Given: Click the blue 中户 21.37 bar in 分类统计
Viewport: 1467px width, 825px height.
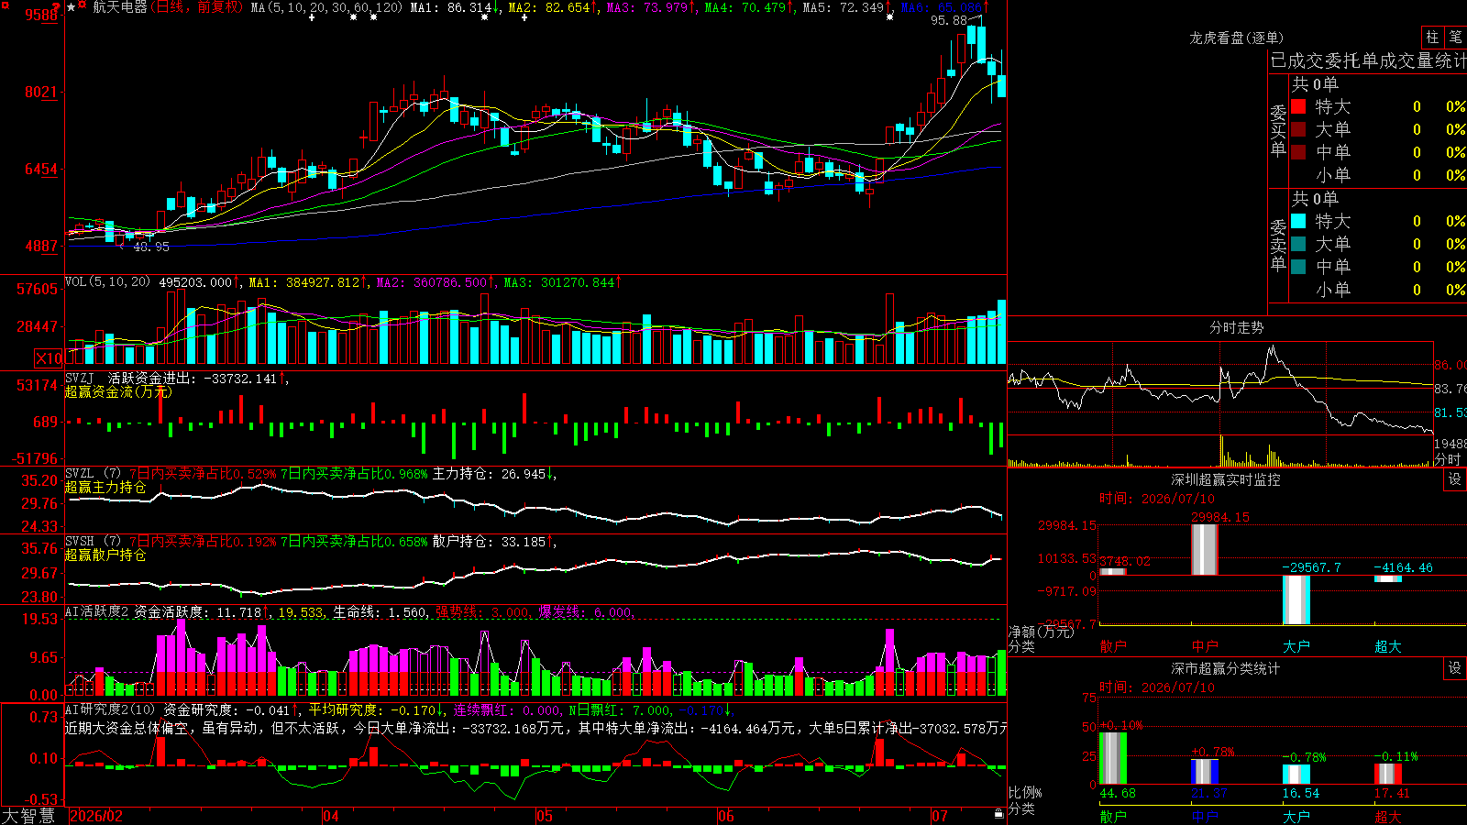Looking at the screenshot, I should click(x=1205, y=772).
